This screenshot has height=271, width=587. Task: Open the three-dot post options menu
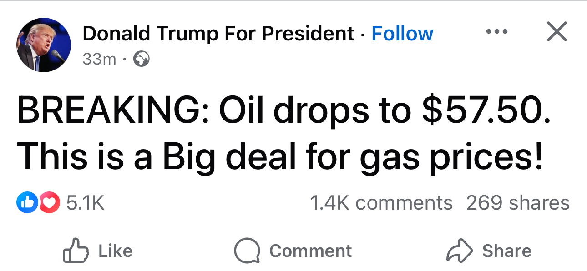[x=496, y=32]
